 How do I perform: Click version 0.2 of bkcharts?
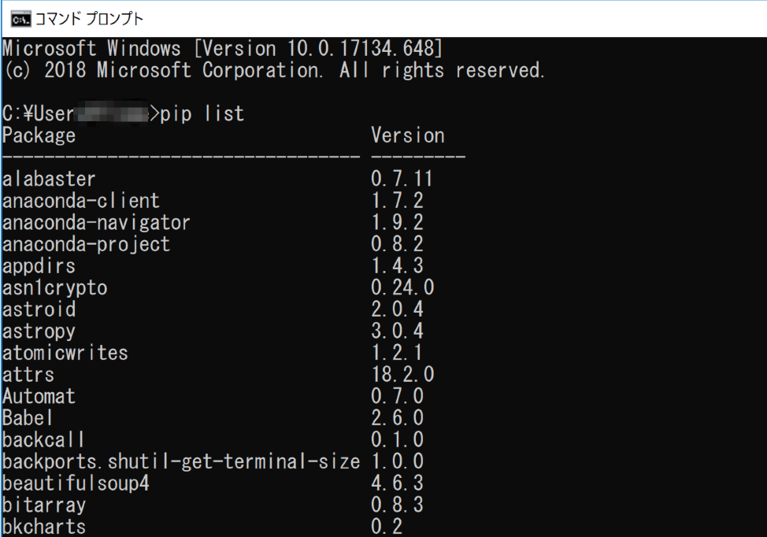(x=387, y=526)
